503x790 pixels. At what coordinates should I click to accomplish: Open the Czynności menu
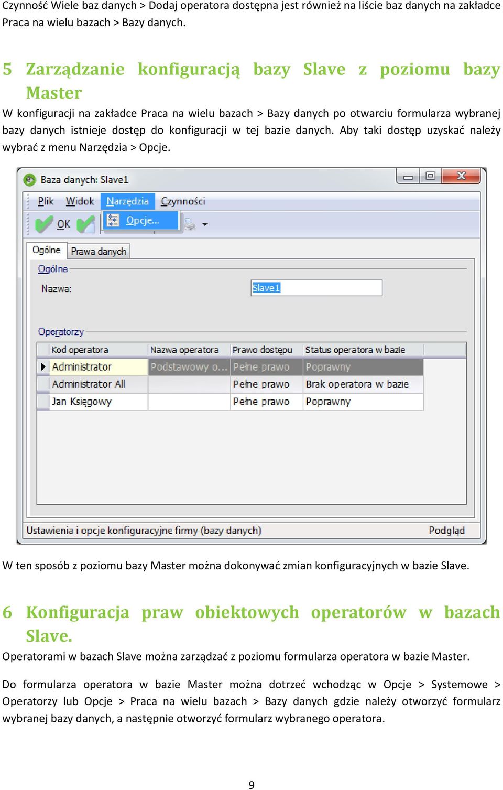pos(183,201)
